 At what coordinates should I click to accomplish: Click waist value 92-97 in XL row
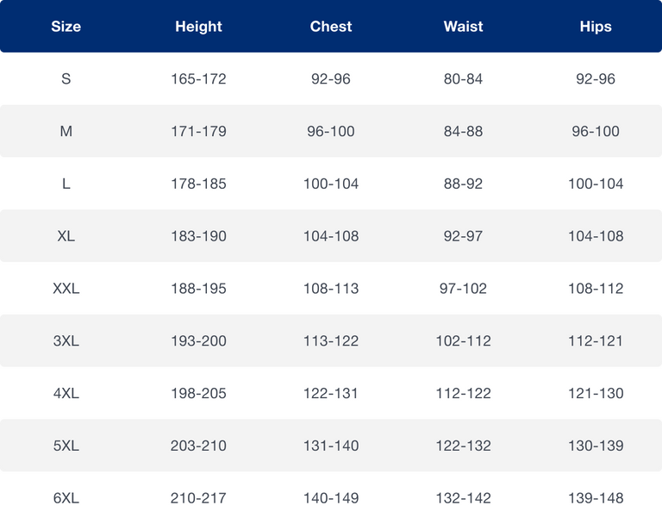(463, 236)
